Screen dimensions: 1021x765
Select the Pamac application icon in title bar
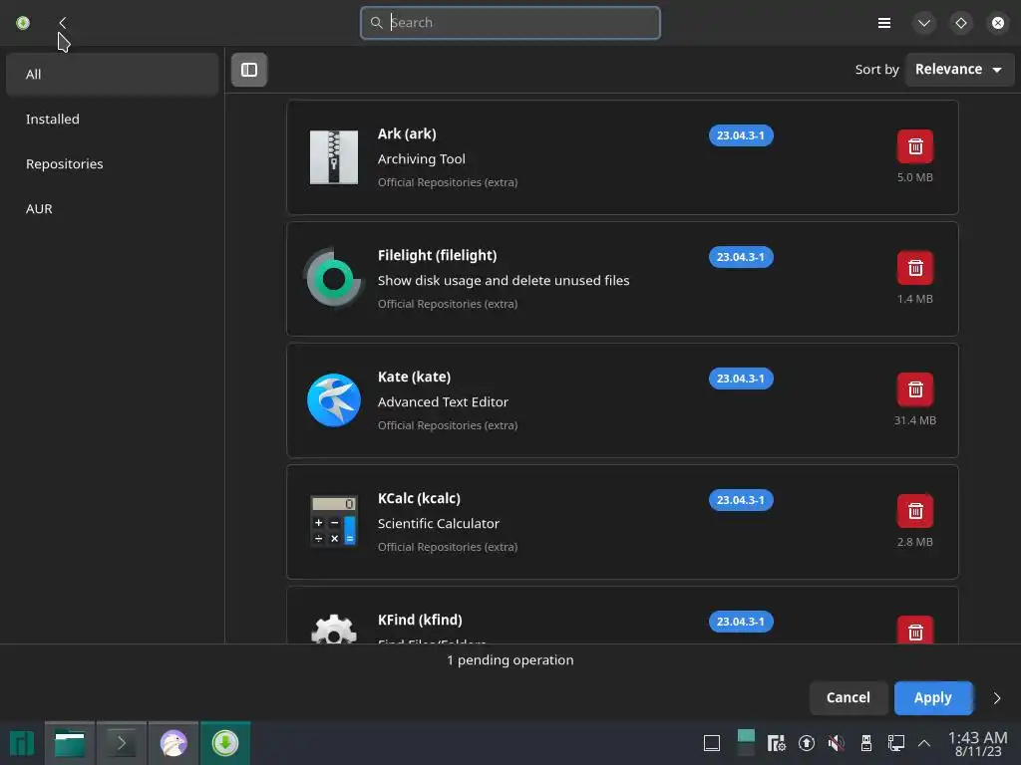tap(23, 23)
